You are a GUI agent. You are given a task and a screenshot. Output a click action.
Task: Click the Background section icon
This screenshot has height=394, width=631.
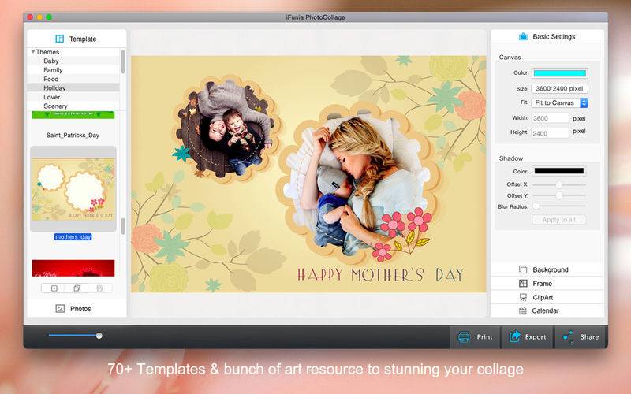523,269
